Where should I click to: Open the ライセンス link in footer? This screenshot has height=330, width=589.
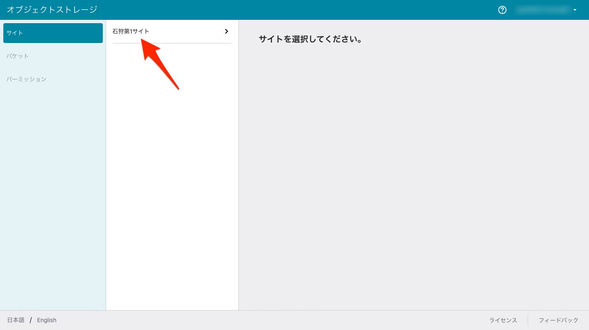(503, 320)
